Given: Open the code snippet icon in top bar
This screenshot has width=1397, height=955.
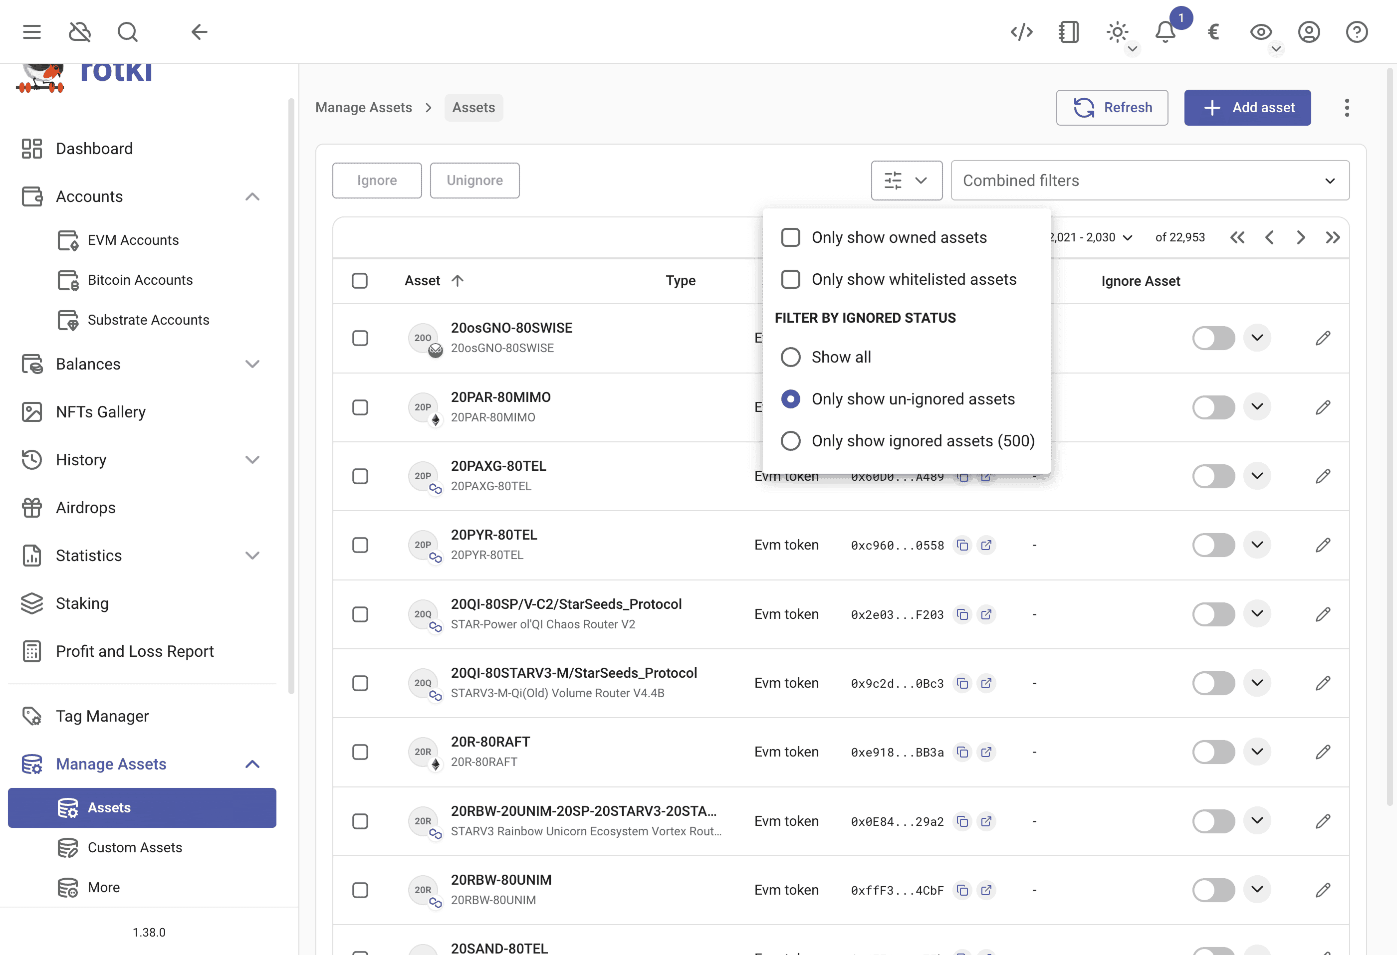Looking at the screenshot, I should [x=1021, y=32].
